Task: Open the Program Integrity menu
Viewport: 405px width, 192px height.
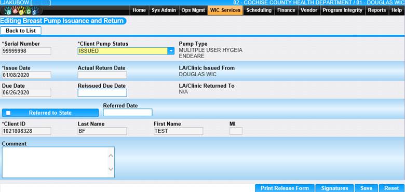Action: coord(343,10)
